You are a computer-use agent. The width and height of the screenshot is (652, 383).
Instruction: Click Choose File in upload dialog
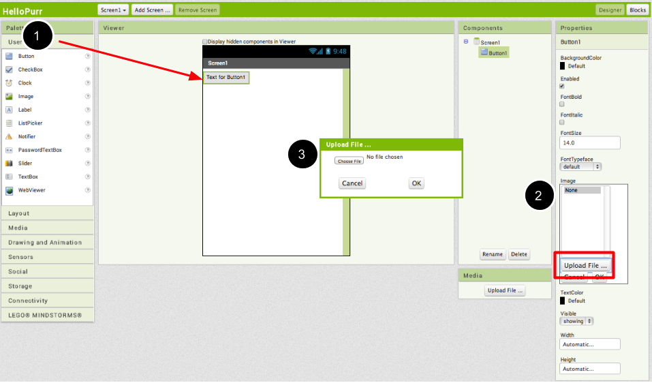(x=349, y=161)
